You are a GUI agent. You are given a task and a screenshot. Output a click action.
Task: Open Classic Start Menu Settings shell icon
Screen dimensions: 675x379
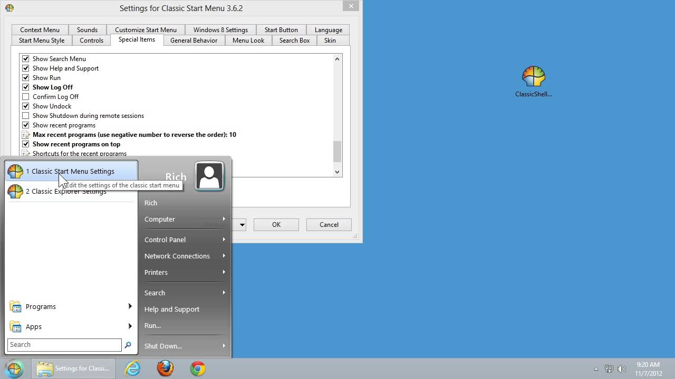tap(15, 171)
